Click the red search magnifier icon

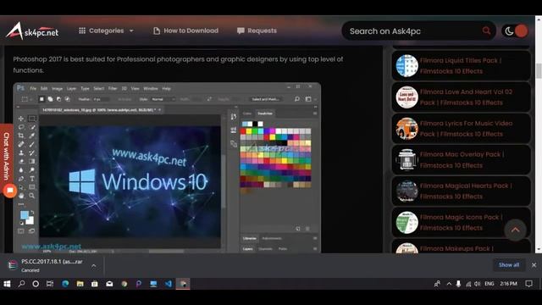[x=486, y=30]
